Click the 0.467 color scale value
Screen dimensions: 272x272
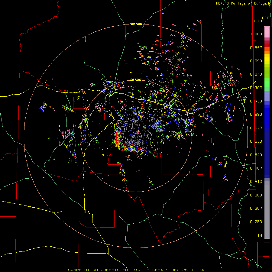tap(256, 168)
